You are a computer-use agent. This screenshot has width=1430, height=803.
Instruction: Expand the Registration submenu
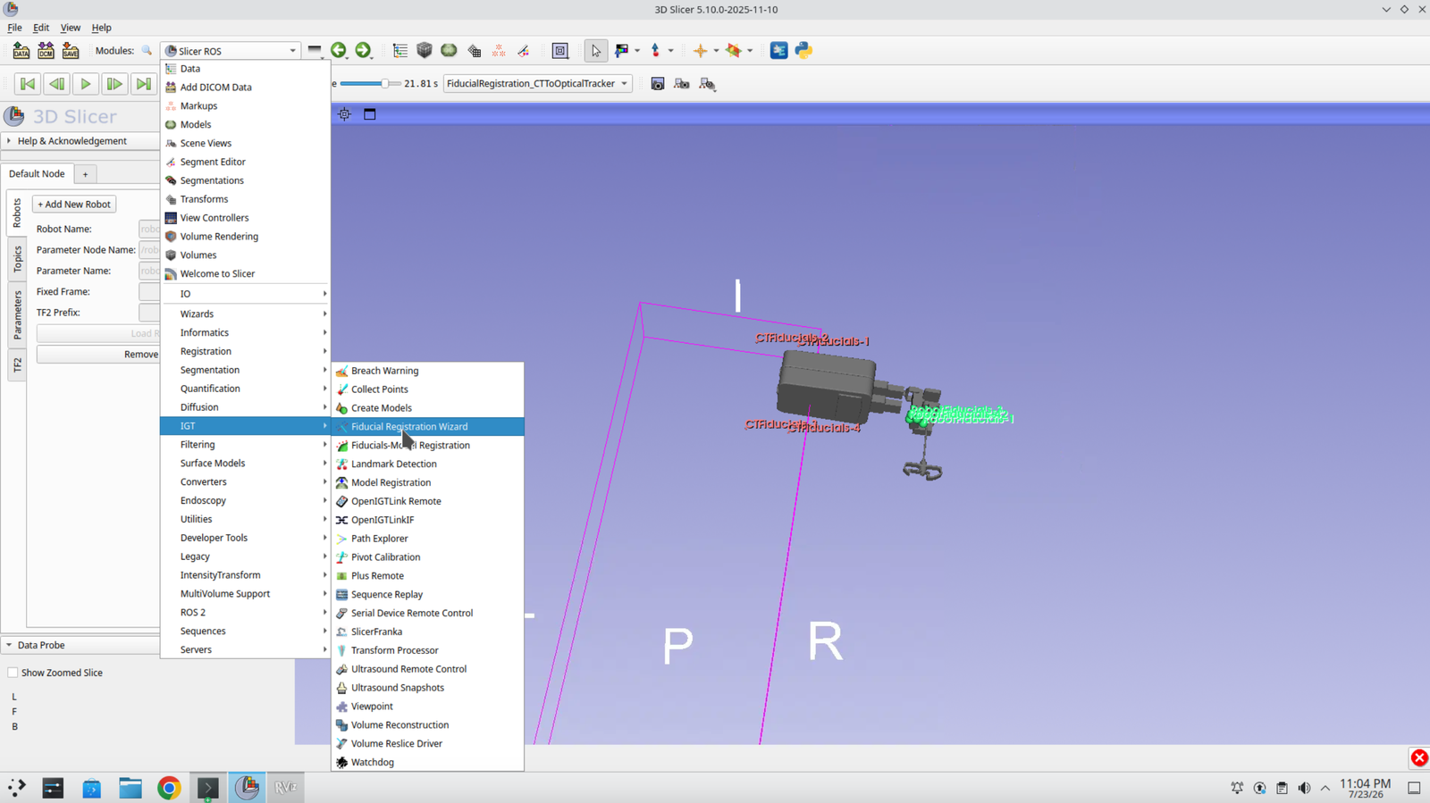tap(245, 351)
